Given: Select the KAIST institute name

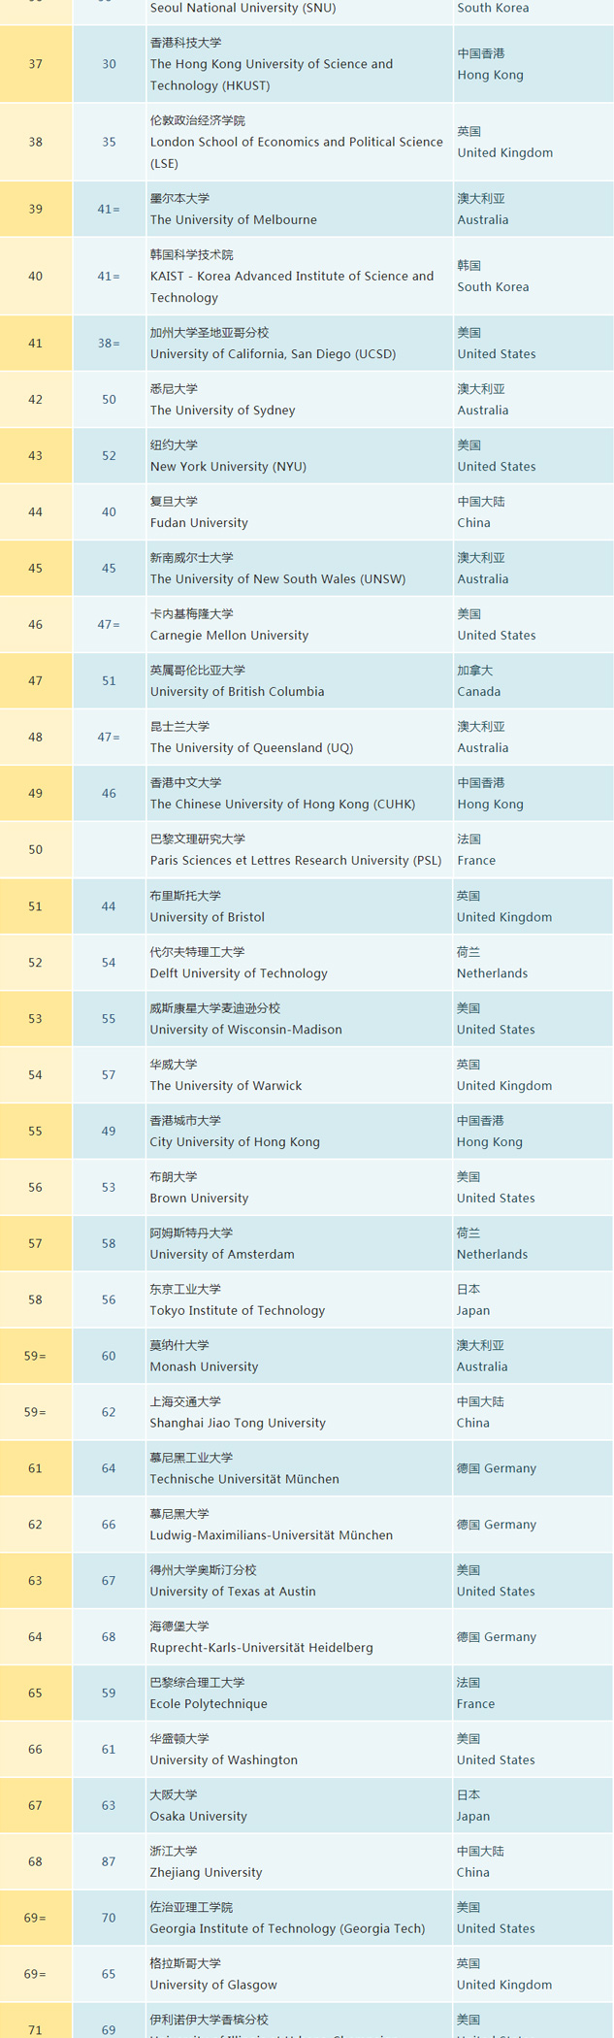Looking at the screenshot, I should coord(292,286).
